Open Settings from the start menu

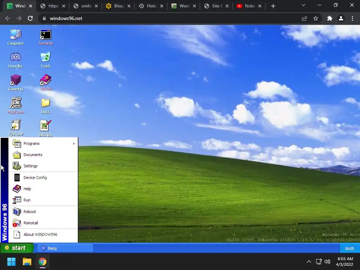(43, 166)
